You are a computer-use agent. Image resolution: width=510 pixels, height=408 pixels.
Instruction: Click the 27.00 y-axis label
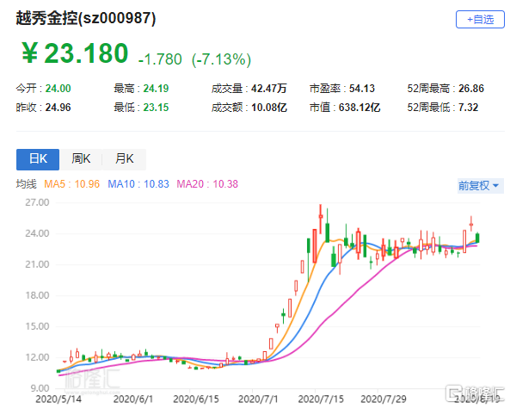tap(37, 202)
